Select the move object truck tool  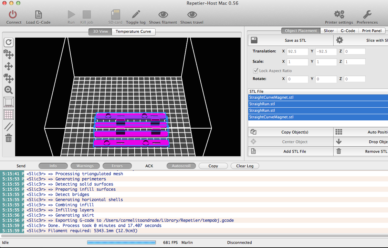[x=9, y=78]
